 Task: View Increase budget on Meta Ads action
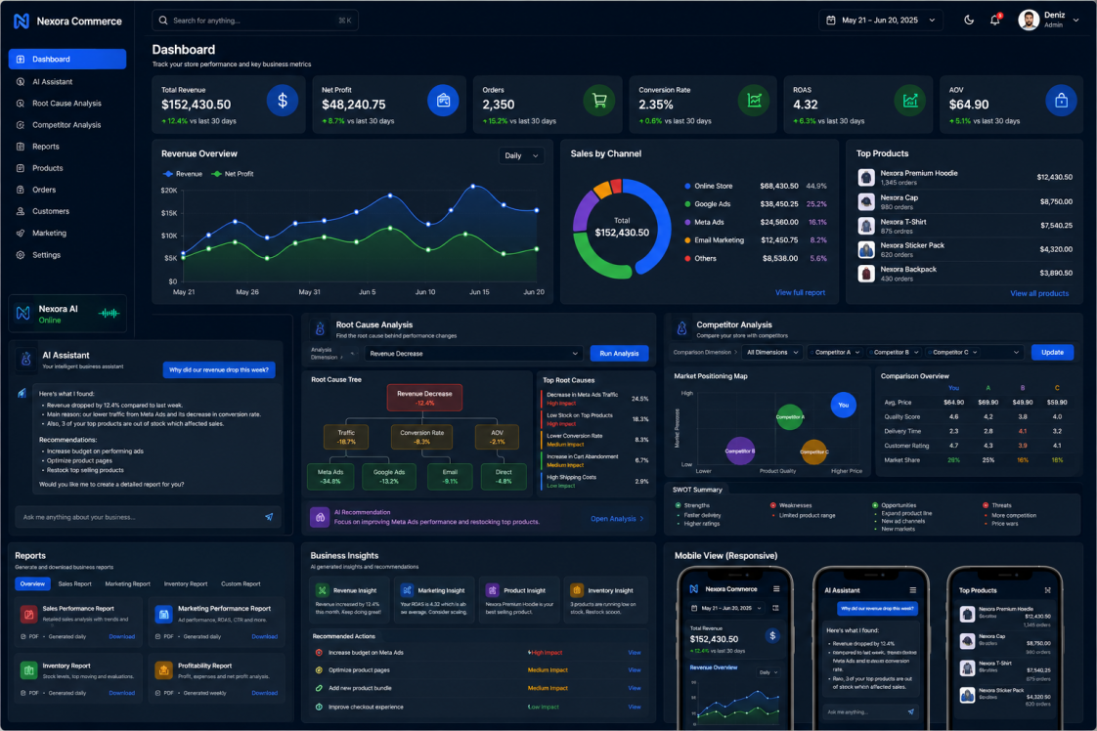coord(635,653)
